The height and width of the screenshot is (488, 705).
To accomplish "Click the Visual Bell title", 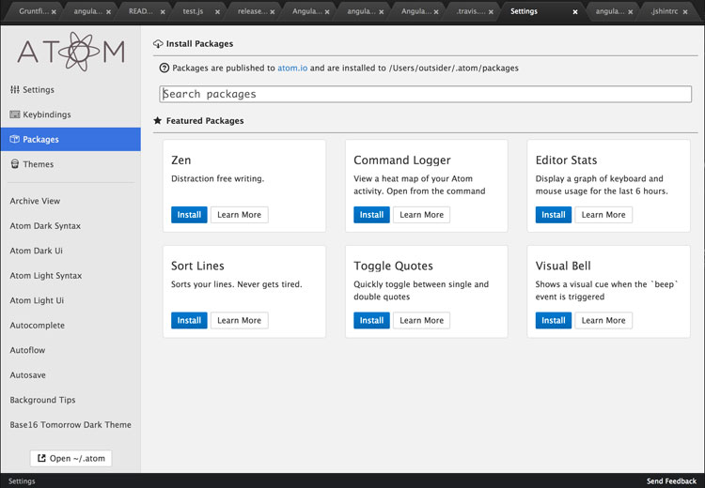I will click(563, 266).
